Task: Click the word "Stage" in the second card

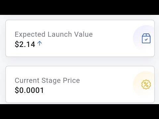Action: click(51, 81)
